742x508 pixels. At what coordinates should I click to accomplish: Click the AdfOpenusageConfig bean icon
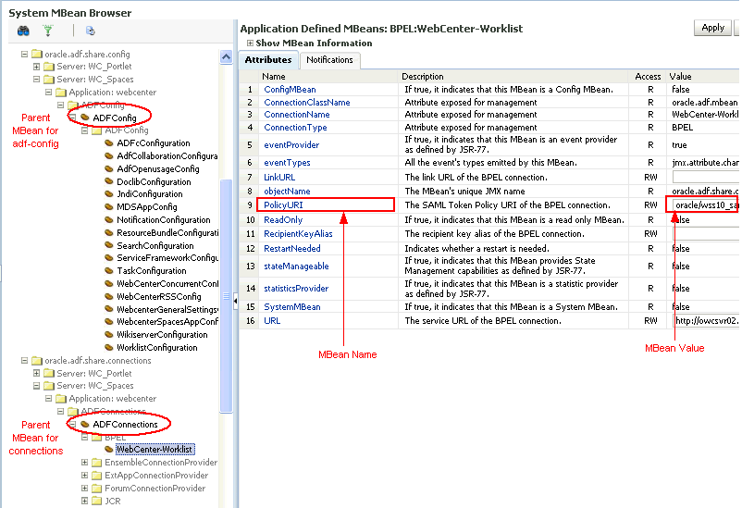[x=109, y=168]
